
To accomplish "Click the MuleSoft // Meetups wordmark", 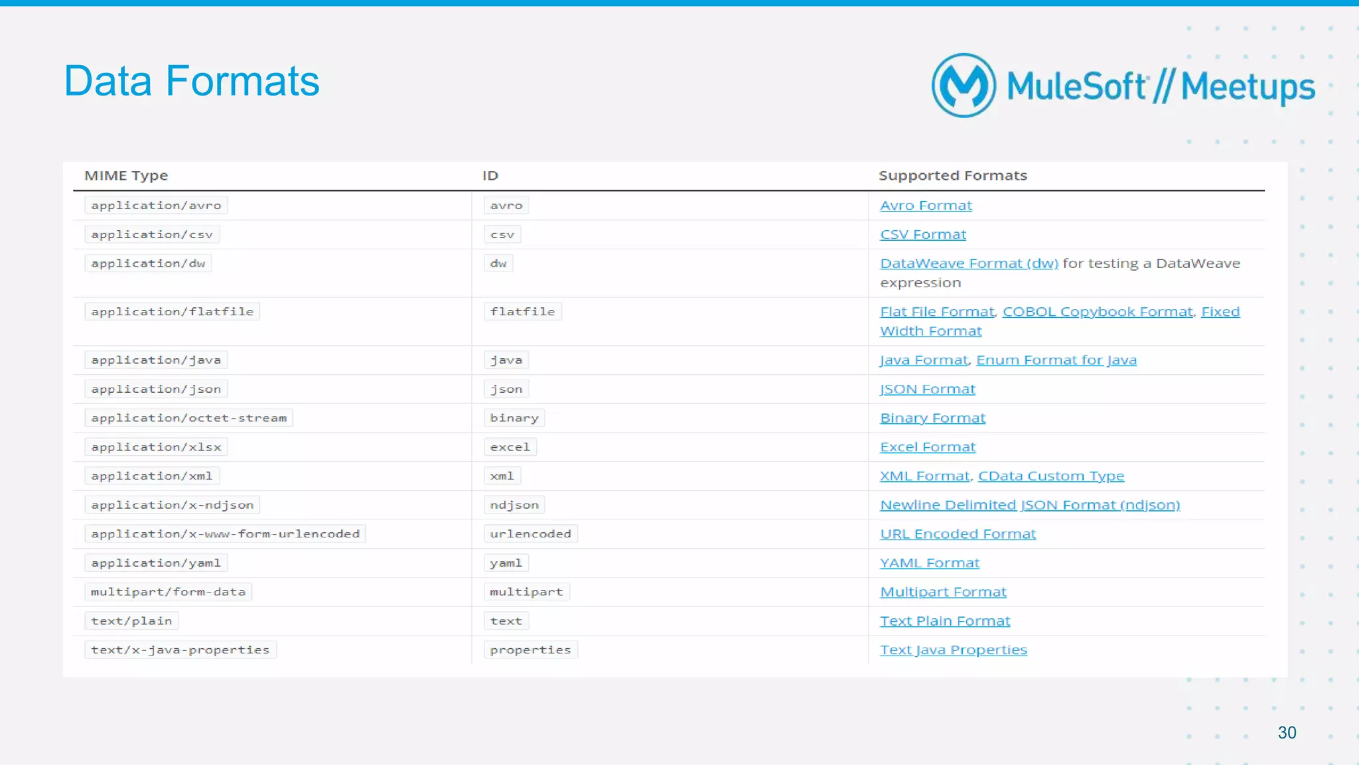I will 1161,86.
